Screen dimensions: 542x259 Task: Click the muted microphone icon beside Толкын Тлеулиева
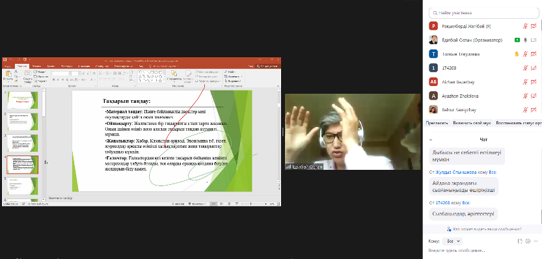click(x=525, y=54)
